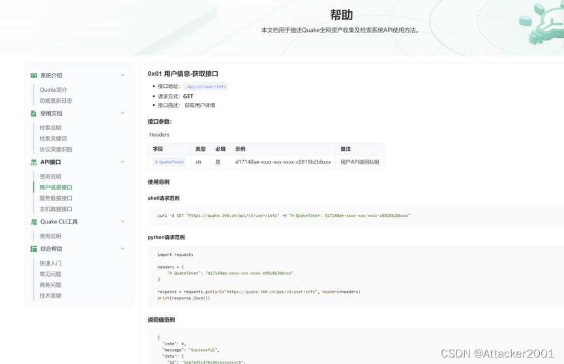Click the 获取用户详情 description text
Image resolution: width=564 pixels, height=364 pixels.
(200, 105)
